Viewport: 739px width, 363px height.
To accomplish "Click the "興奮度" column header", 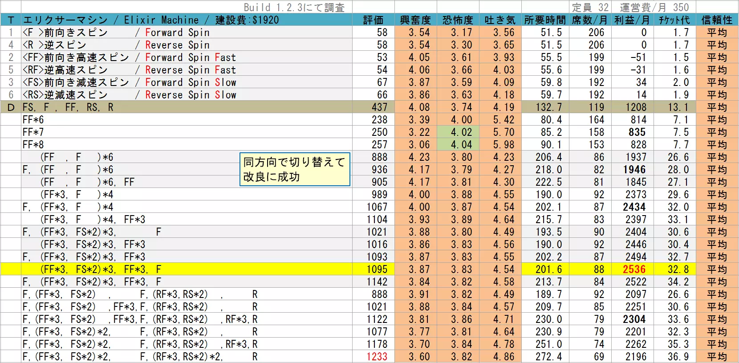I will 415,20.
